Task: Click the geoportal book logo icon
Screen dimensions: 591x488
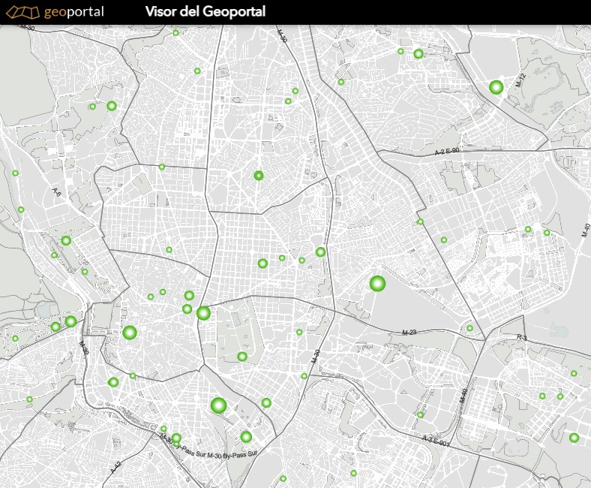Action: tap(21, 12)
